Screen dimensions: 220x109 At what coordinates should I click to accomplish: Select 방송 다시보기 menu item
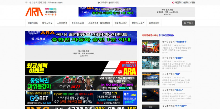(138, 23)
